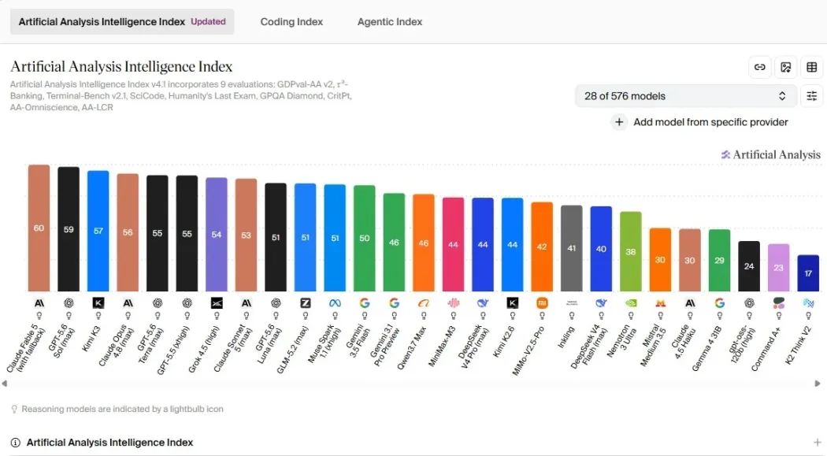Viewport: 827px width, 456px height.
Task: Expand the Artificial Analysis Intelligence Index section
Action: (x=817, y=443)
